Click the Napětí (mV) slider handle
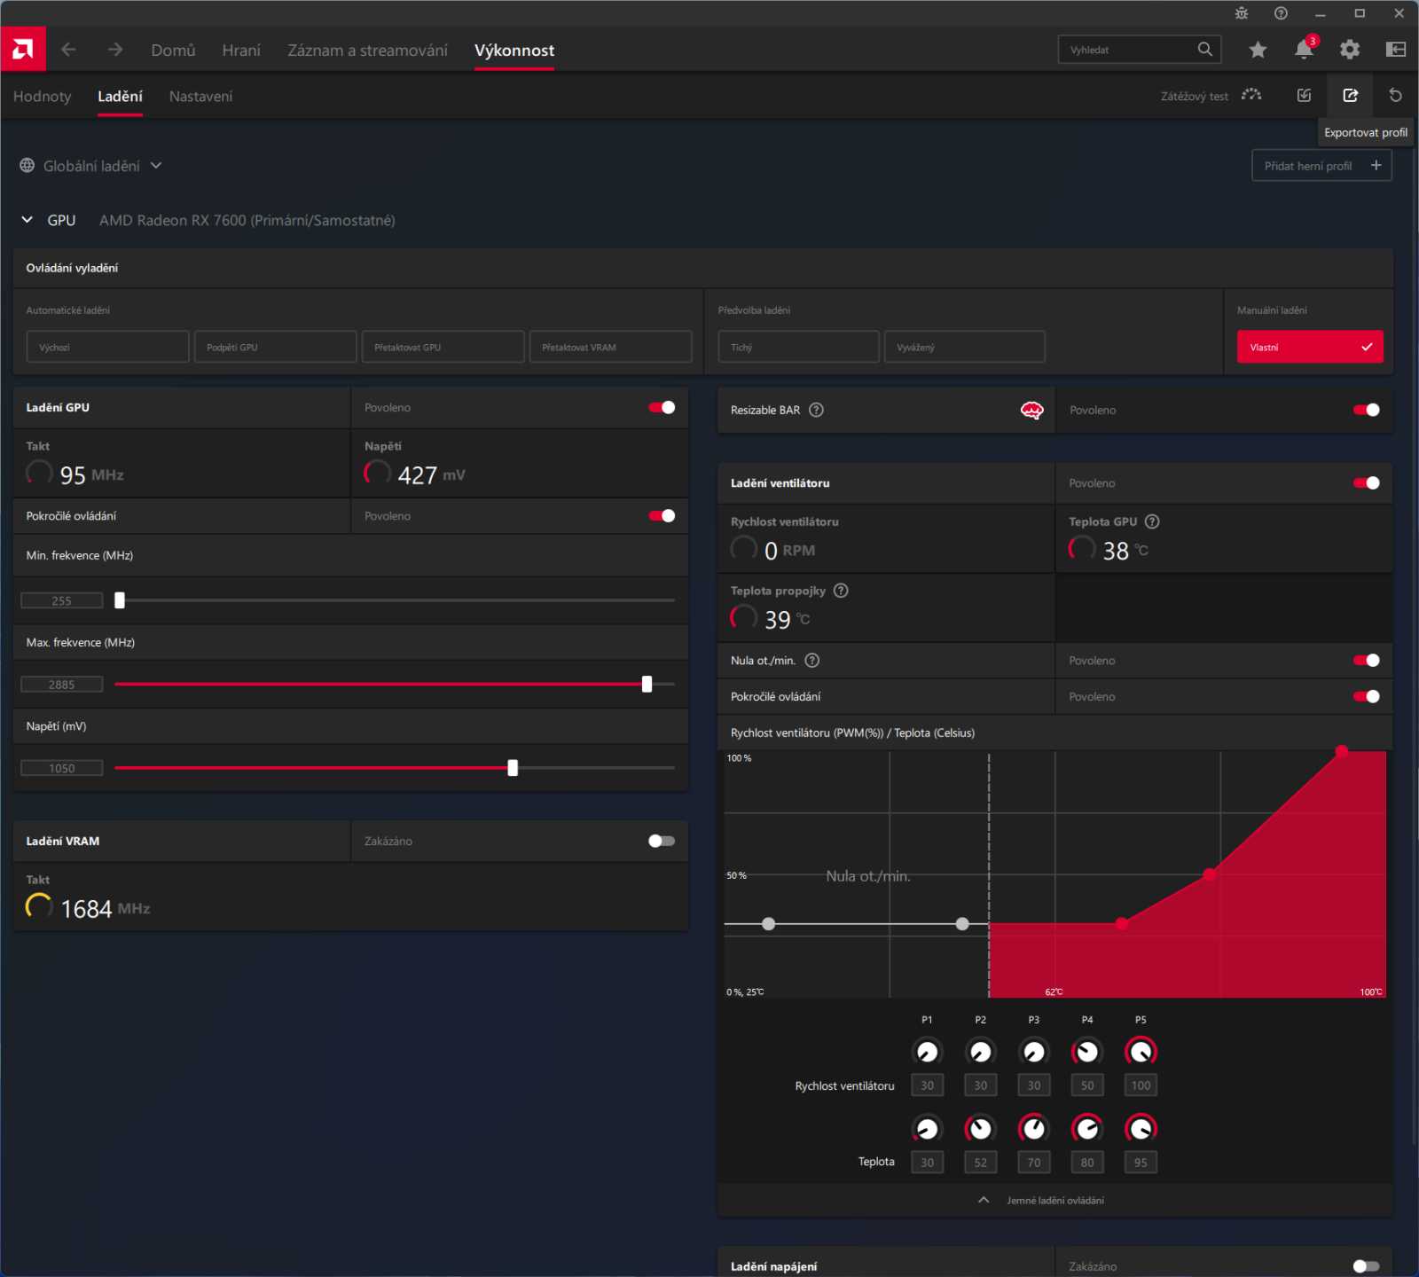The width and height of the screenshot is (1419, 1277). click(x=513, y=768)
